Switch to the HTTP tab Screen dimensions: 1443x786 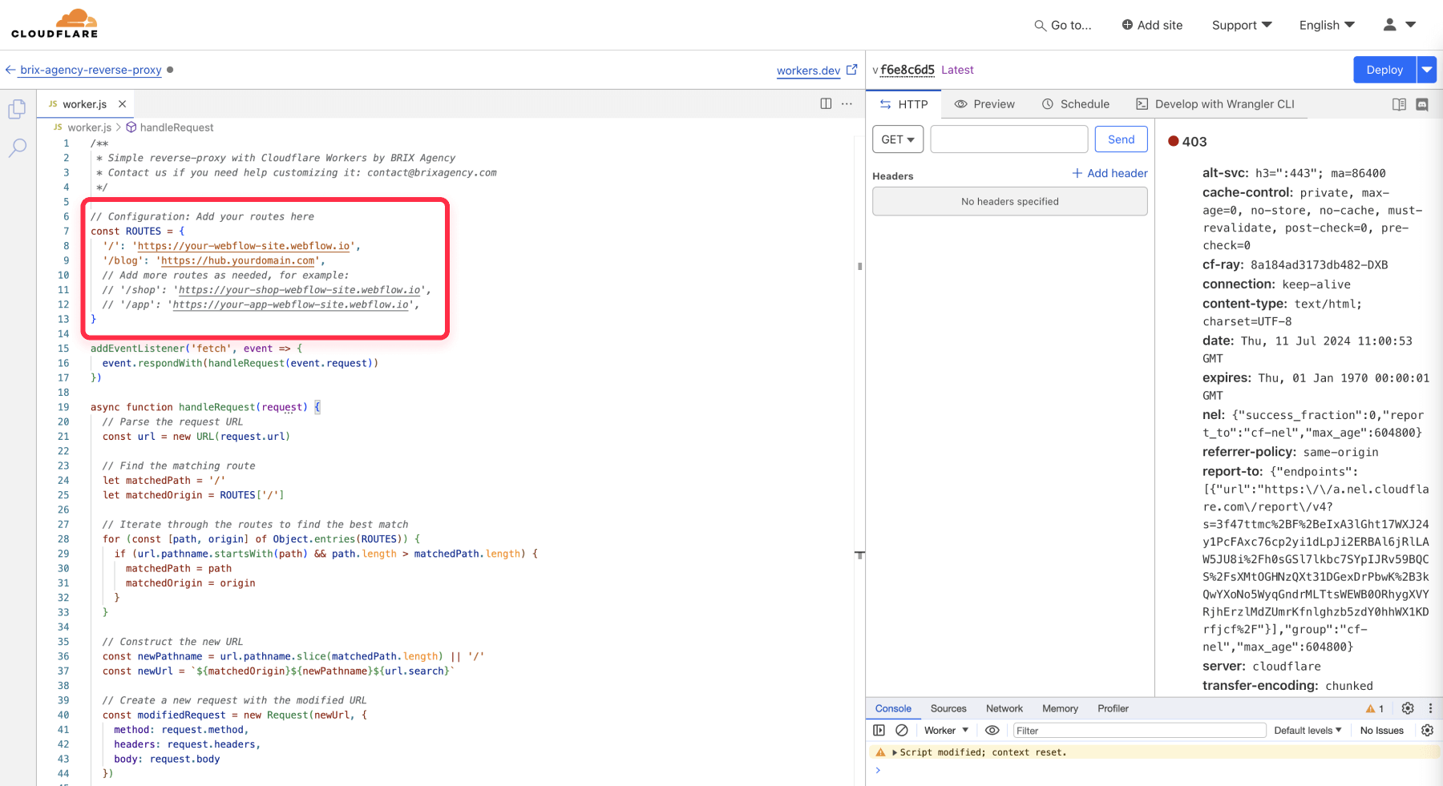pyautogui.click(x=903, y=104)
